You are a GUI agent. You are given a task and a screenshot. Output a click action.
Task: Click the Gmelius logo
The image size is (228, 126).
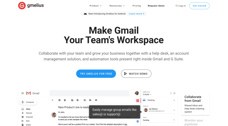pos(31,6)
